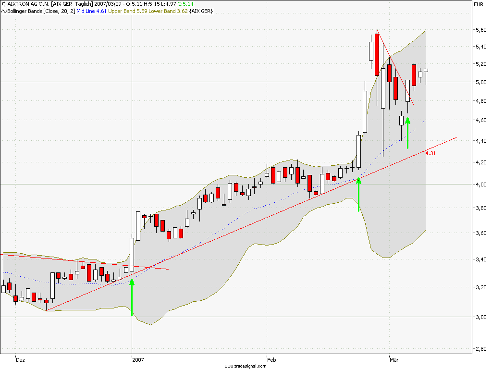Click the 2007/03/09 date in header
This screenshot has height=369, width=492.
click(107, 4)
